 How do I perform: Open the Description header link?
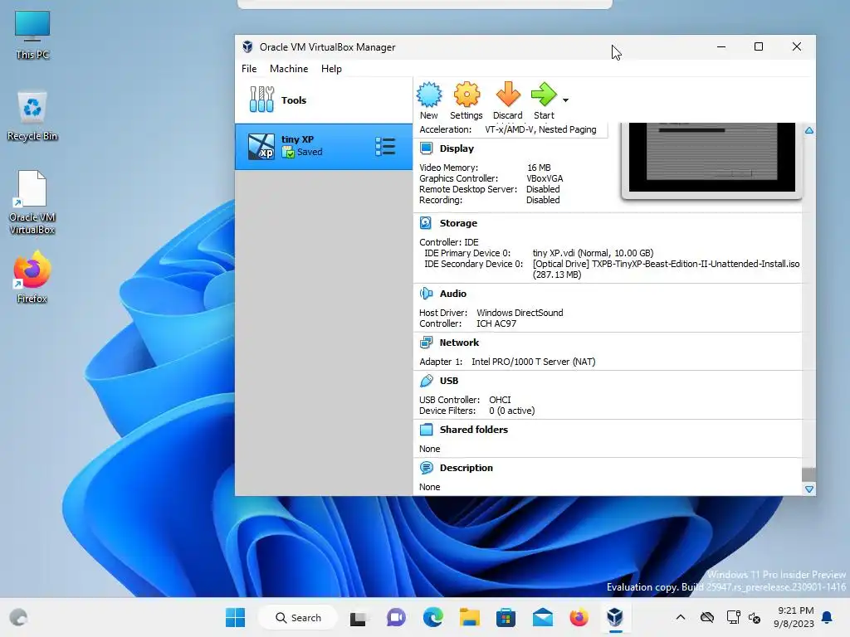point(467,468)
